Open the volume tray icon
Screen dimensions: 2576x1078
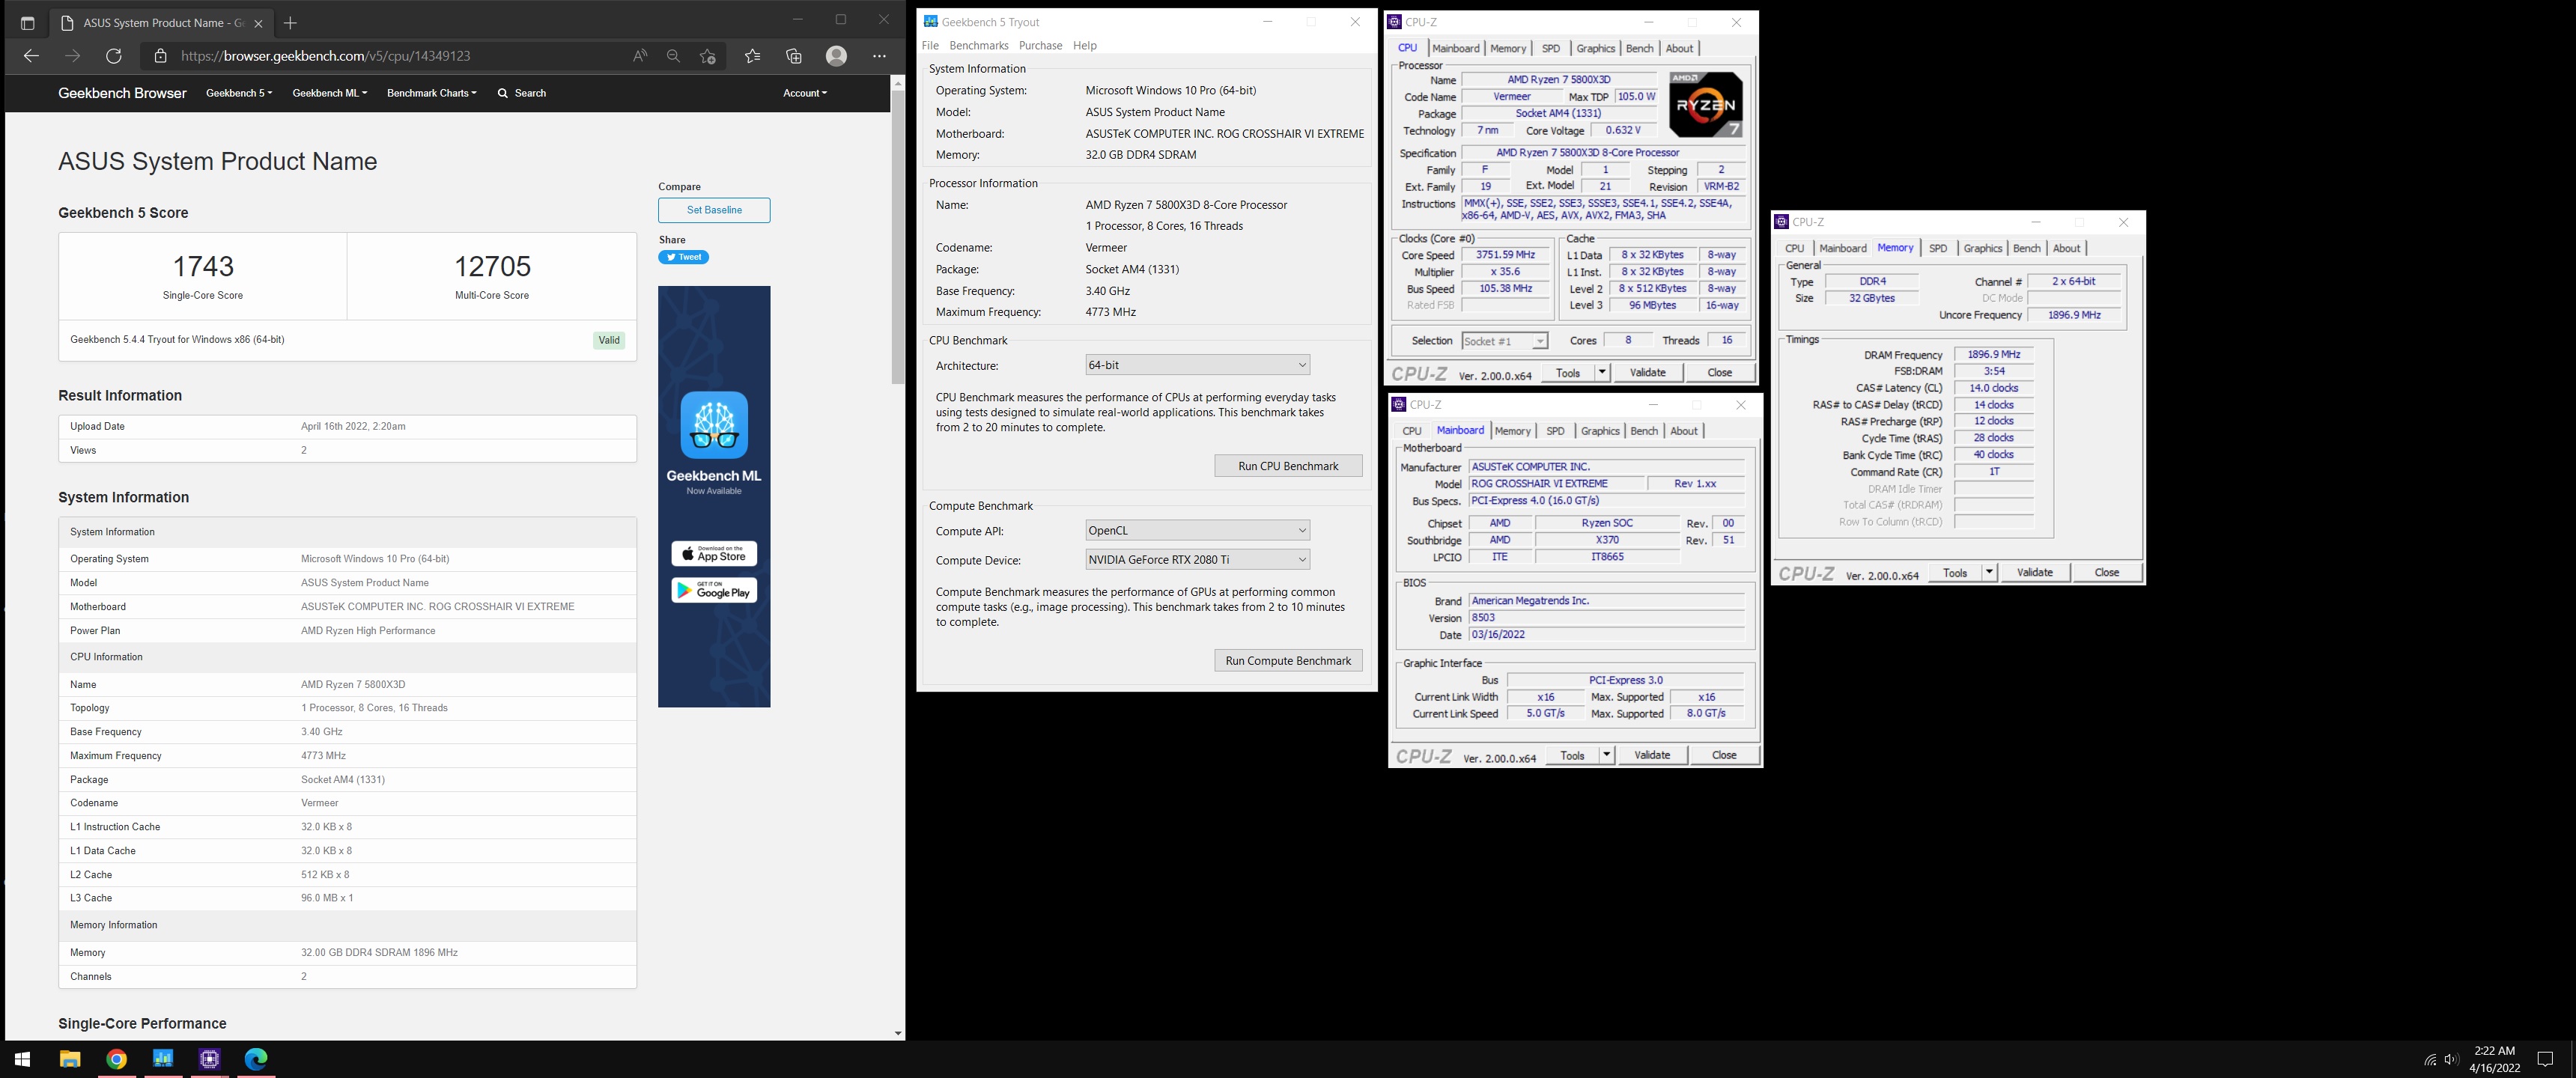pyautogui.click(x=2451, y=1060)
